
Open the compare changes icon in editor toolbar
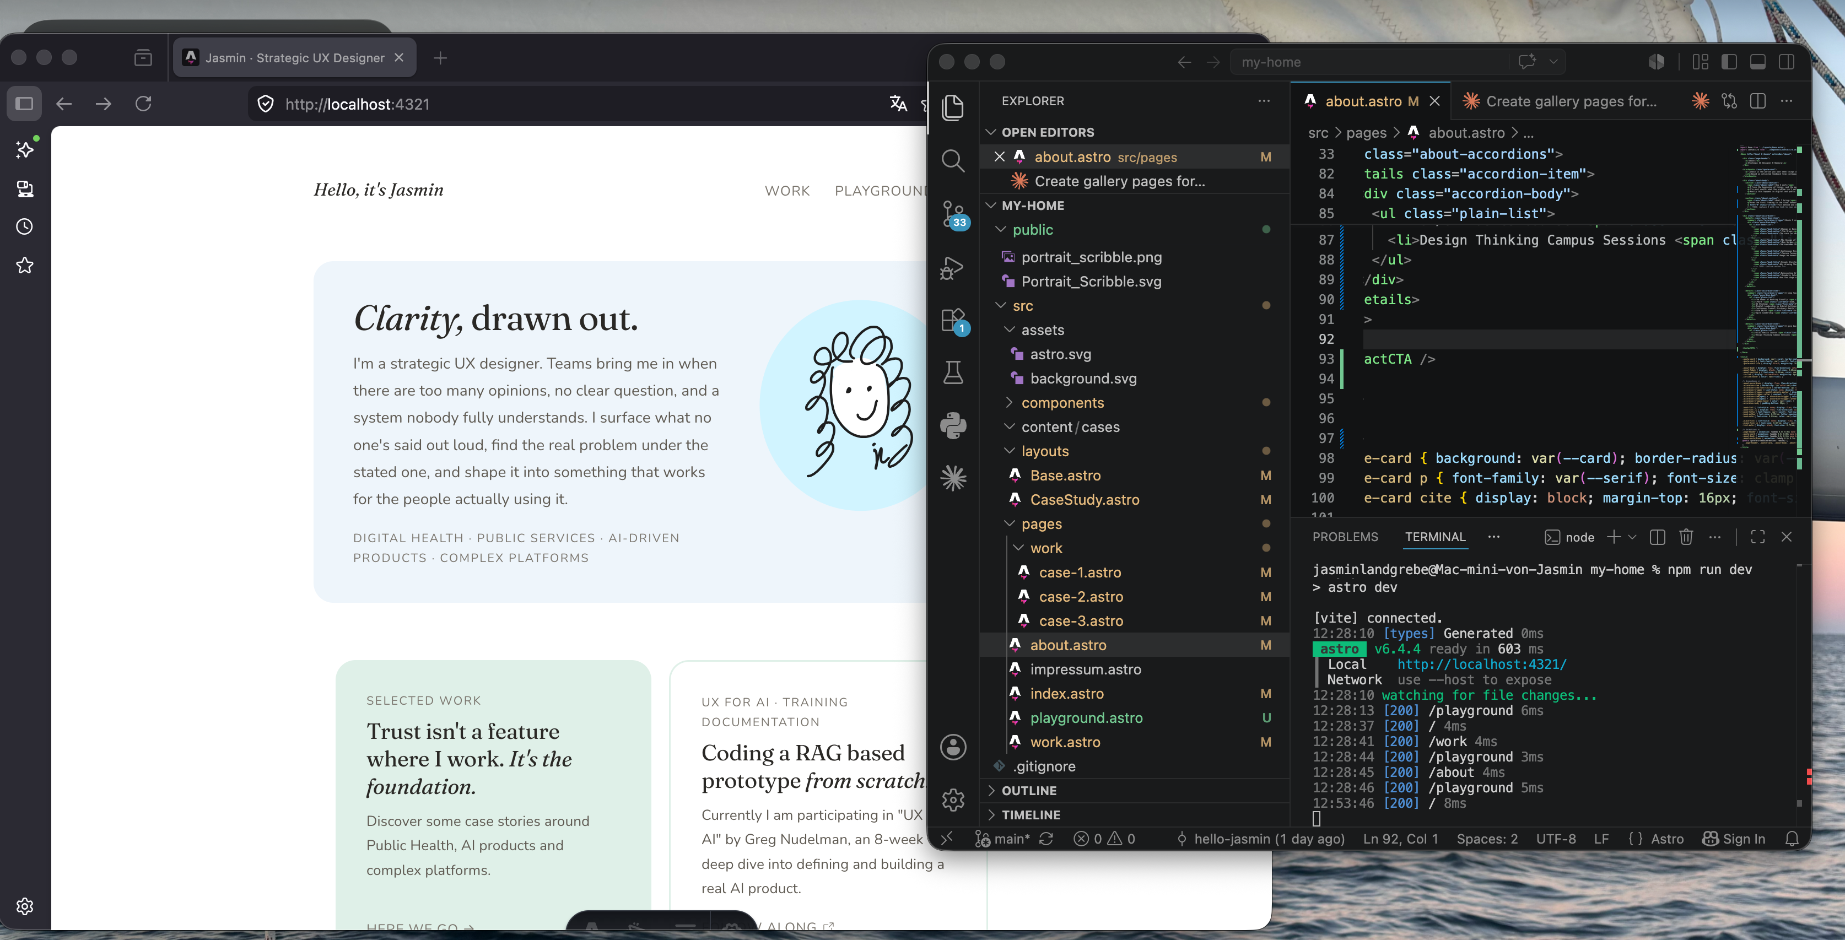[x=1729, y=101]
